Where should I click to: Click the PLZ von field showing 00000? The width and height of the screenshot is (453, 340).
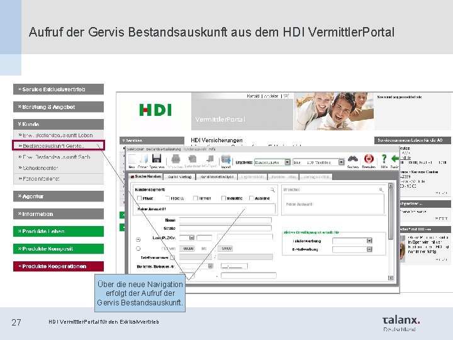tap(187, 249)
